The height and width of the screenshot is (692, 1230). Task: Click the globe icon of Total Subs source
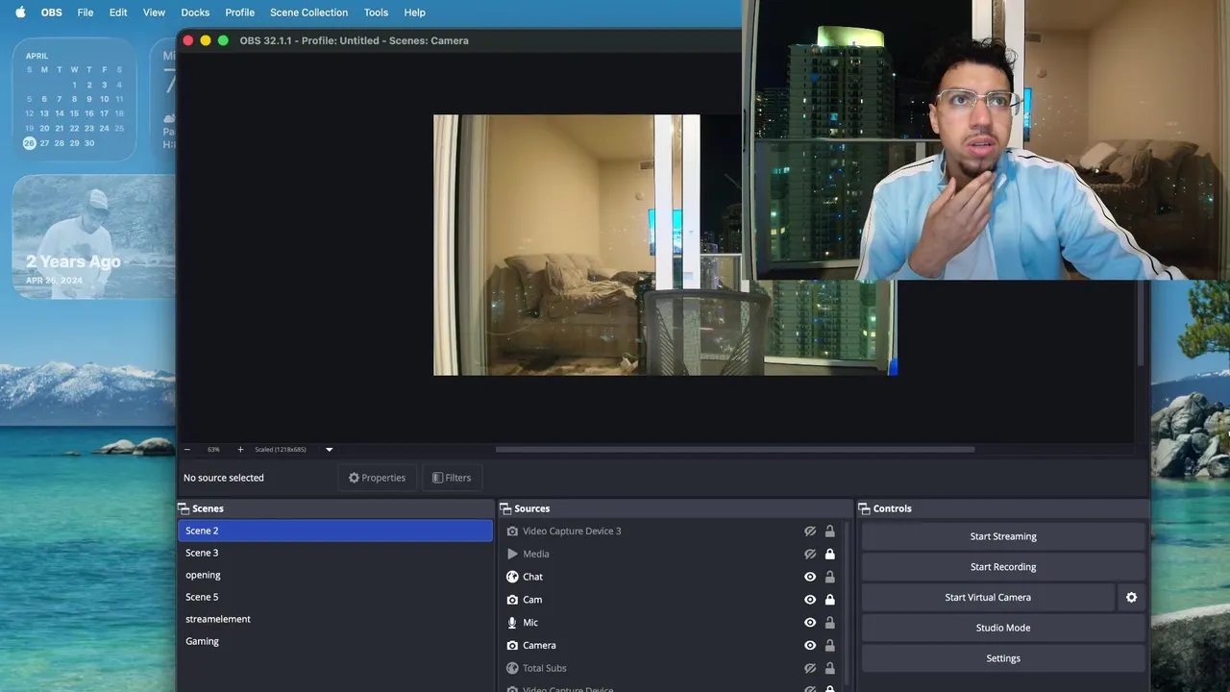click(512, 668)
